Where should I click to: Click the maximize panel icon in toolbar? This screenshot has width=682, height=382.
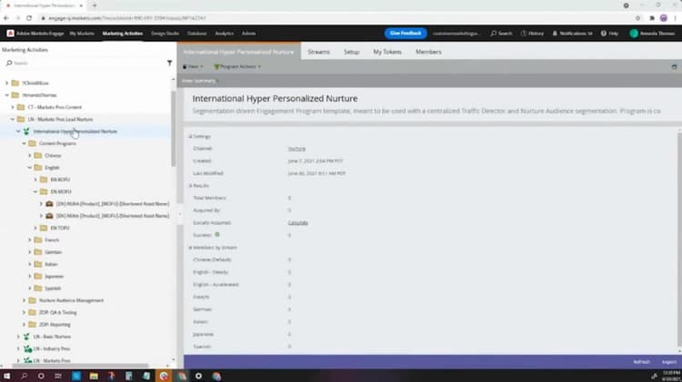click(674, 67)
